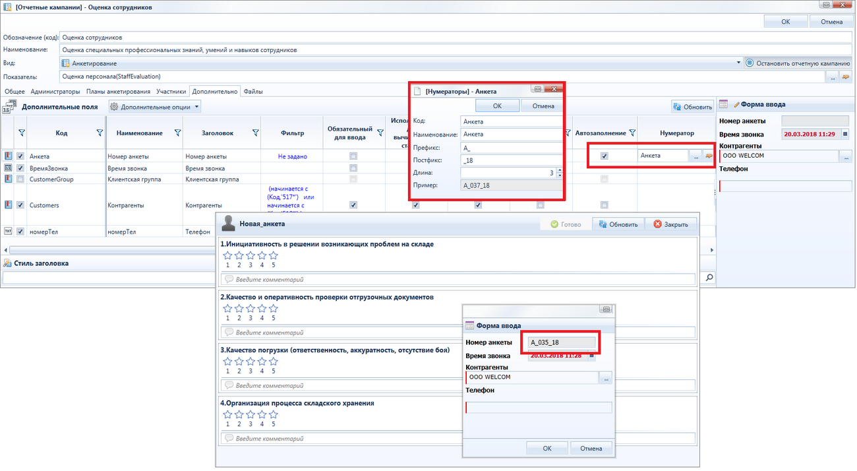Click Префикс field in Нумераторы dialog
The width and height of the screenshot is (857, 471).
click(512, 147)
